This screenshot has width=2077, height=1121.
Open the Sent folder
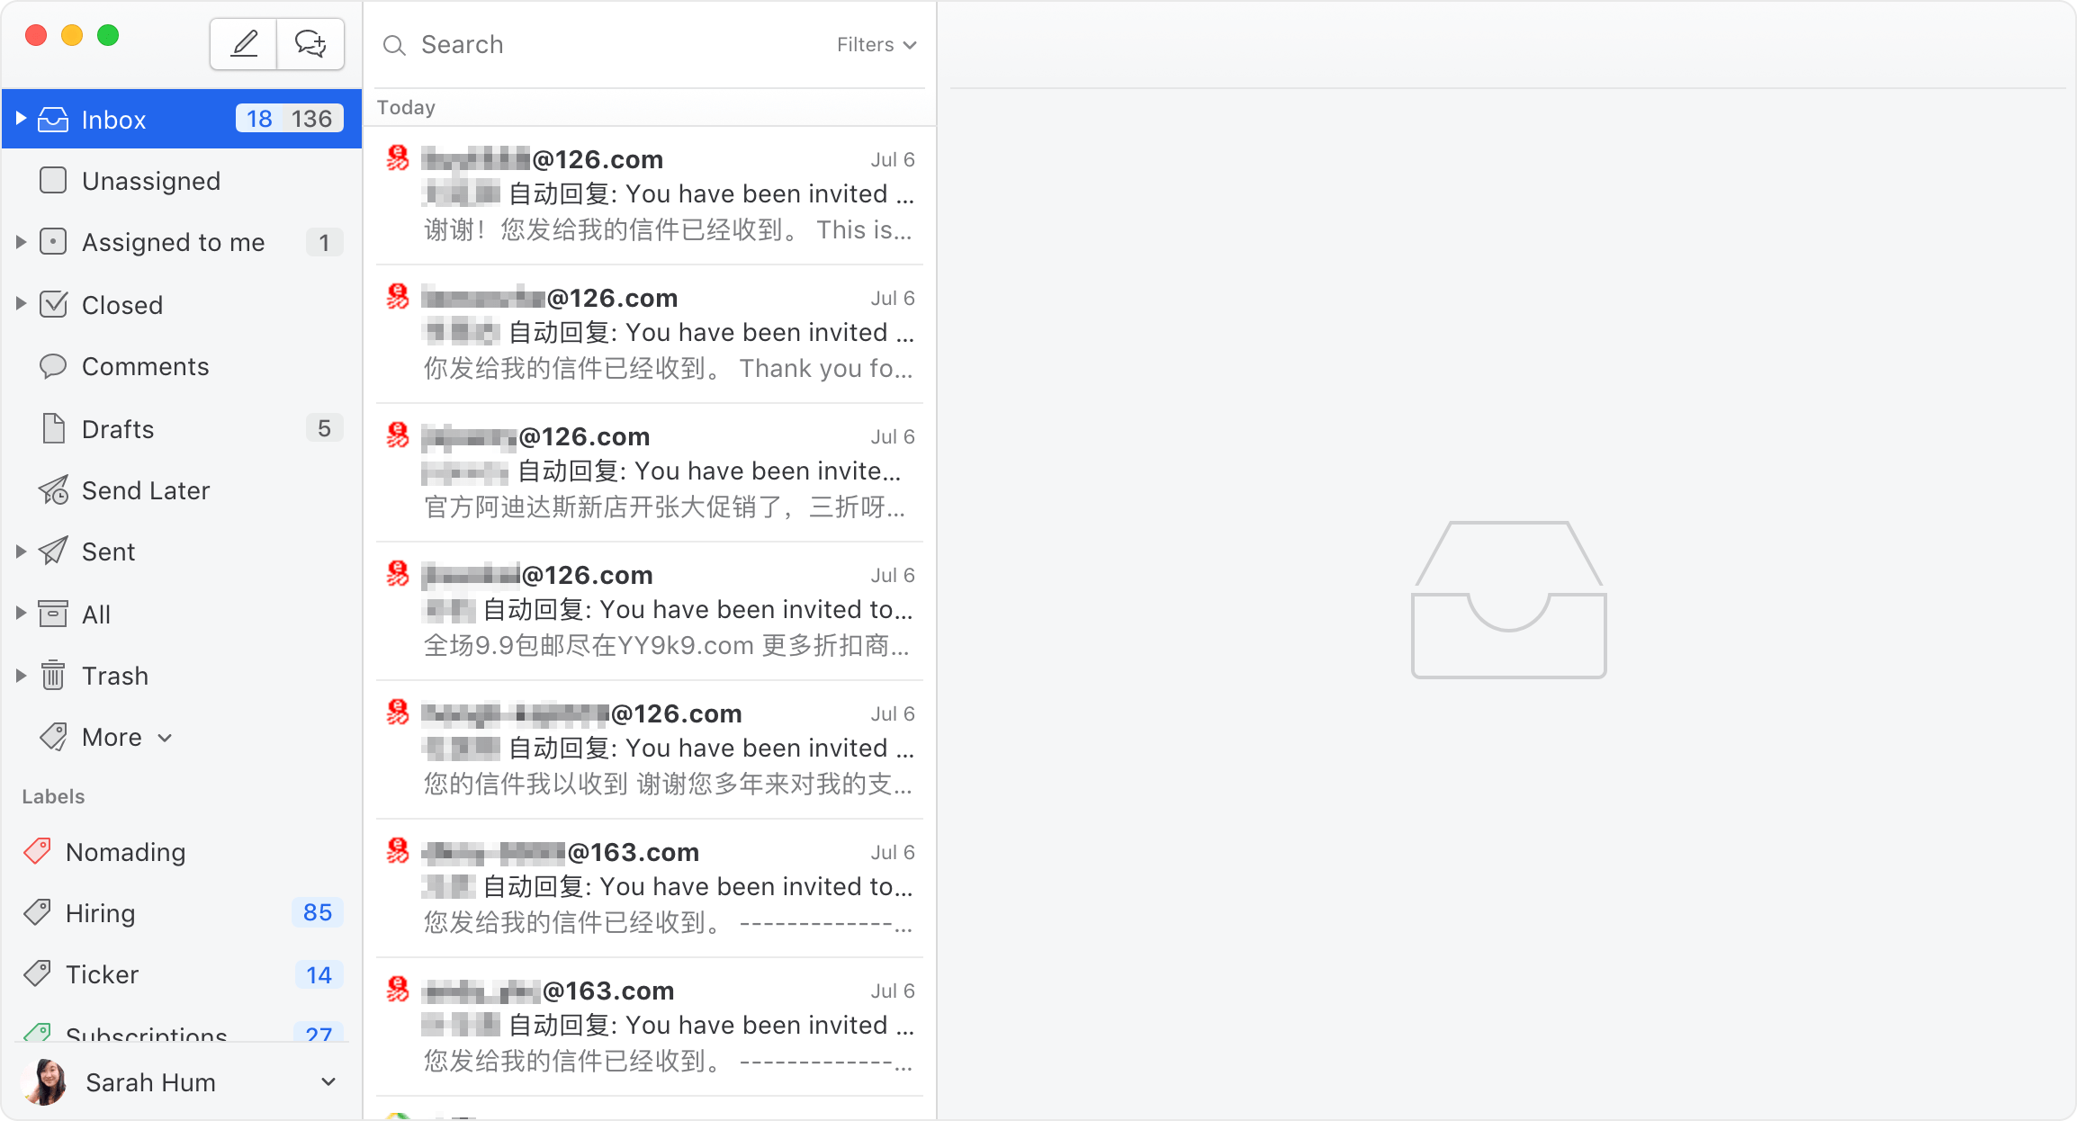(x=182, y=552)
